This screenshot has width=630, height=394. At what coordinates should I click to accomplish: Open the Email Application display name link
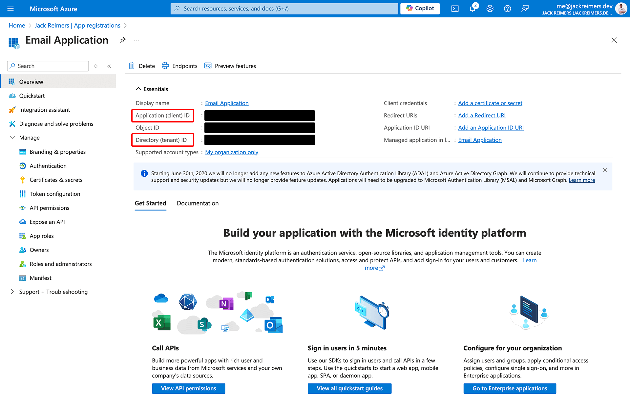(227, 103)
